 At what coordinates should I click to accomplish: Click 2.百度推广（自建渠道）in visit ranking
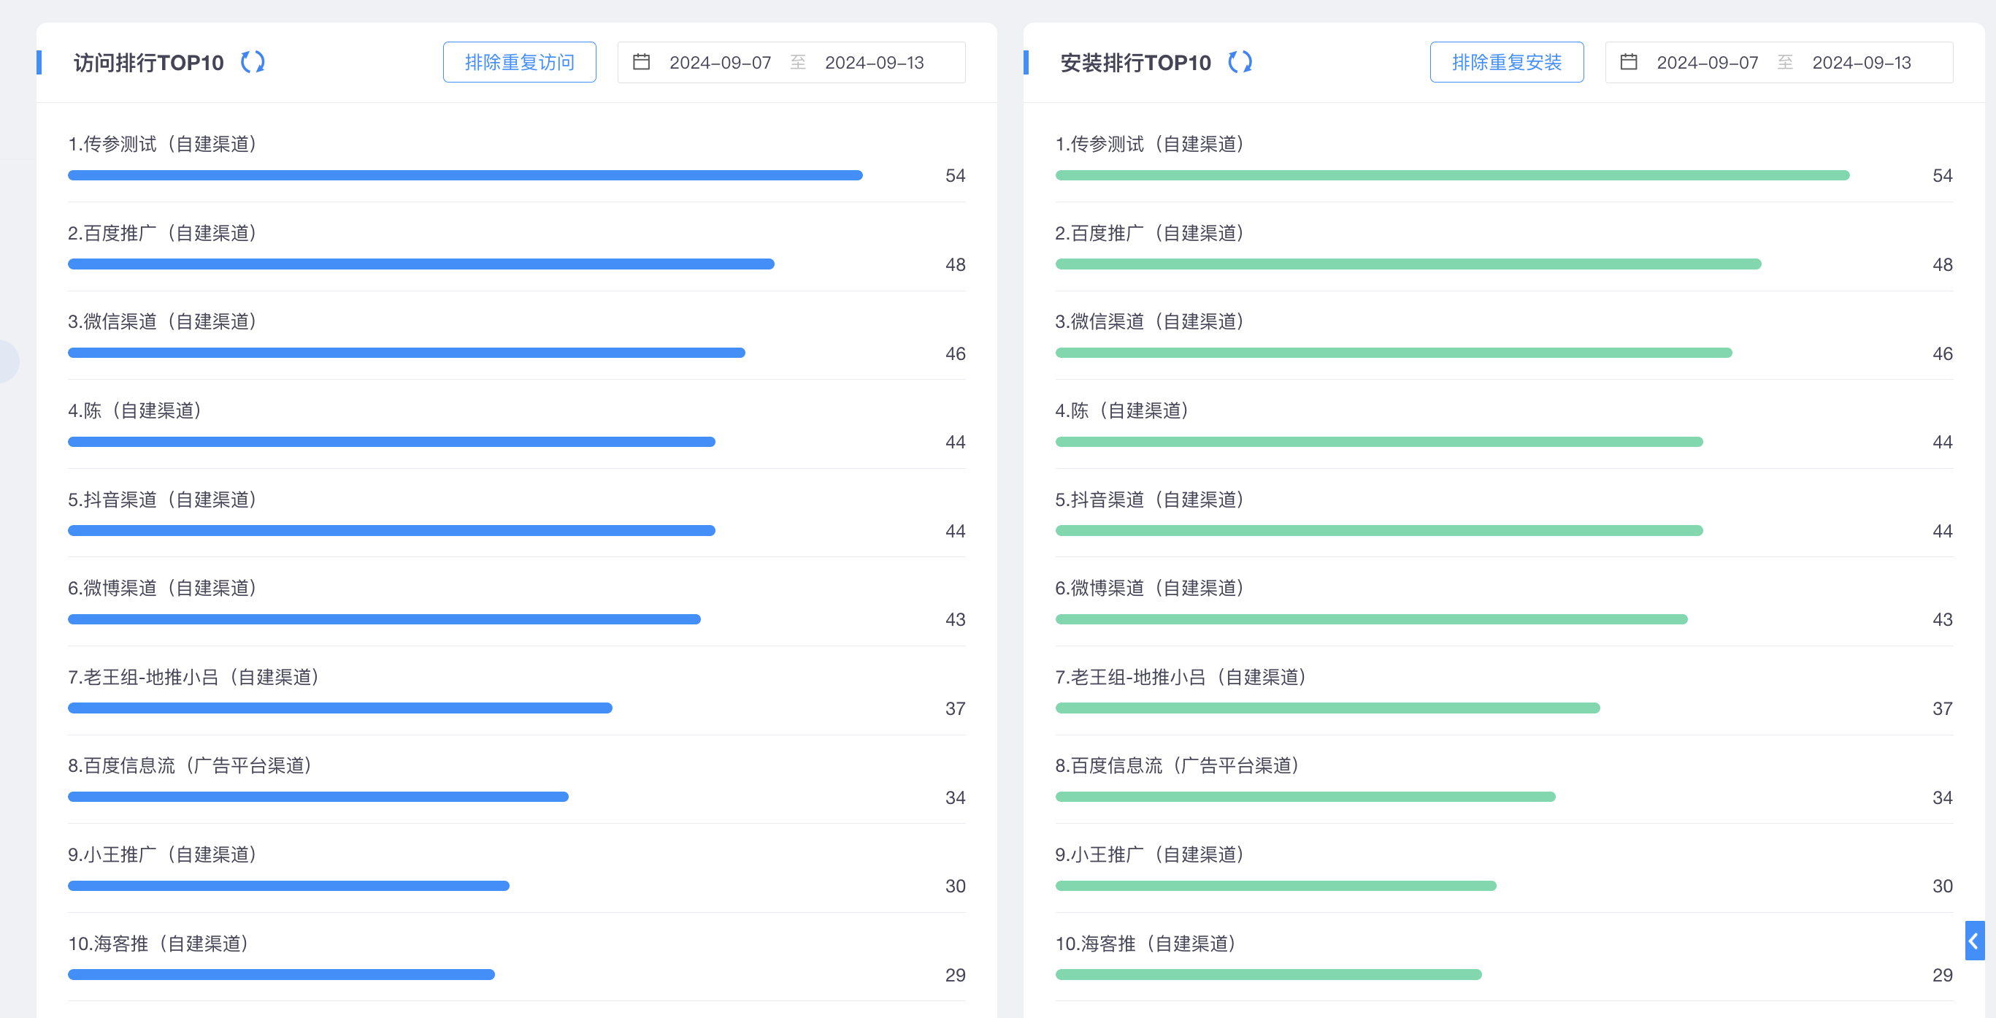click(163, 234)
